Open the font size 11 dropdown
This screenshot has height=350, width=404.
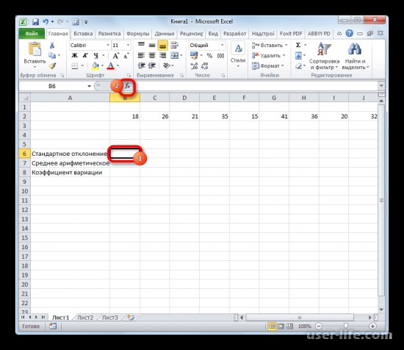pyautogui.click(x=128, y=45)
